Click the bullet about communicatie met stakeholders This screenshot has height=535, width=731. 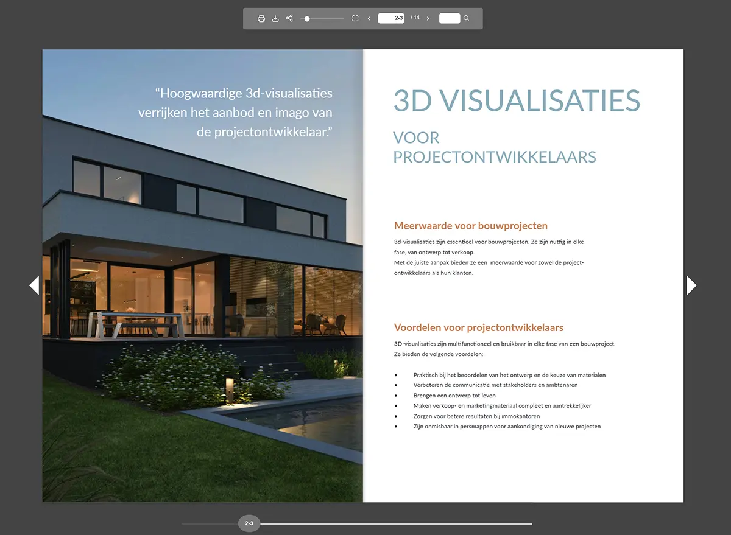[495, 385]
